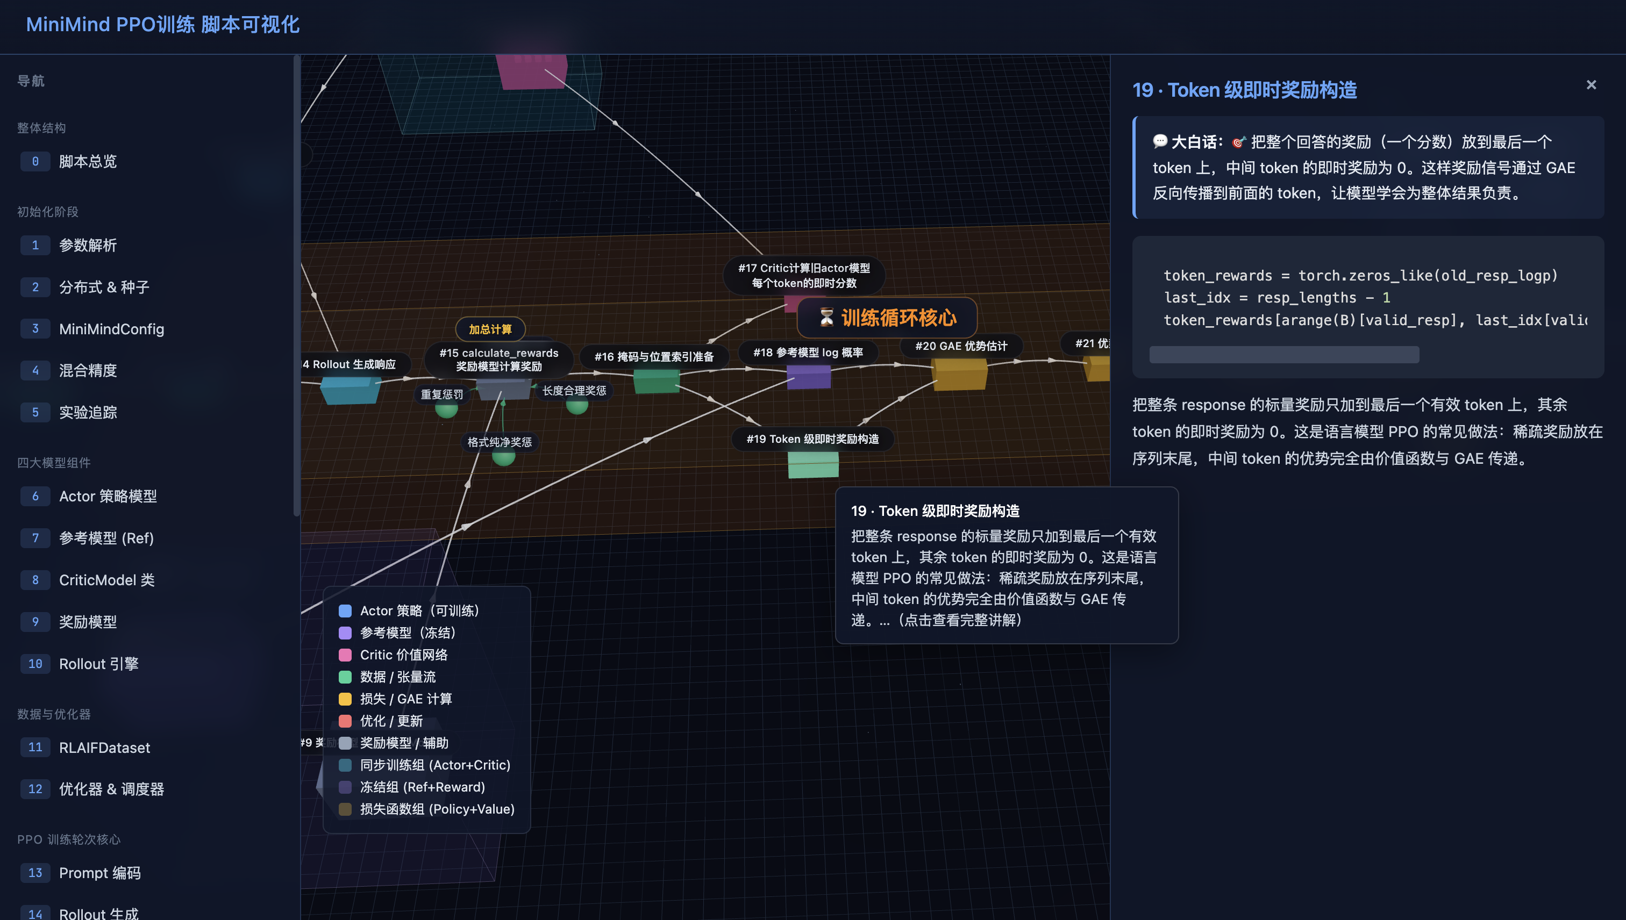Click the Critic 价值网络 pink legend swatch

click(x=345, y=655)
